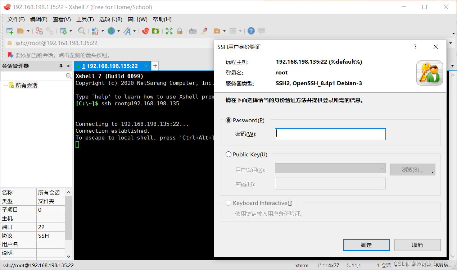Open the find magnifier tool
457x270 pixels.
82,31
